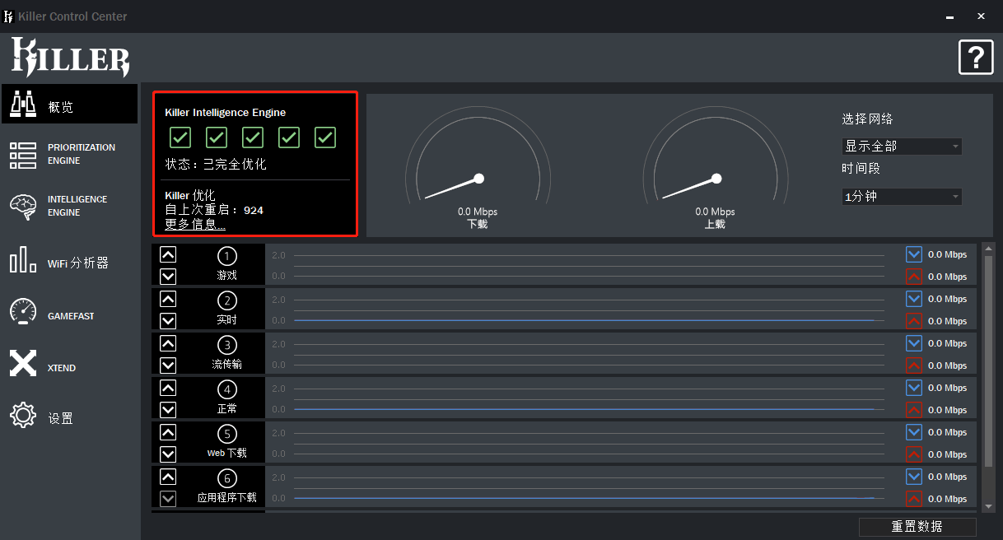Move 实时 priority up arrow
Viewport: 1003px width, 540px height.
click(168, 299)
